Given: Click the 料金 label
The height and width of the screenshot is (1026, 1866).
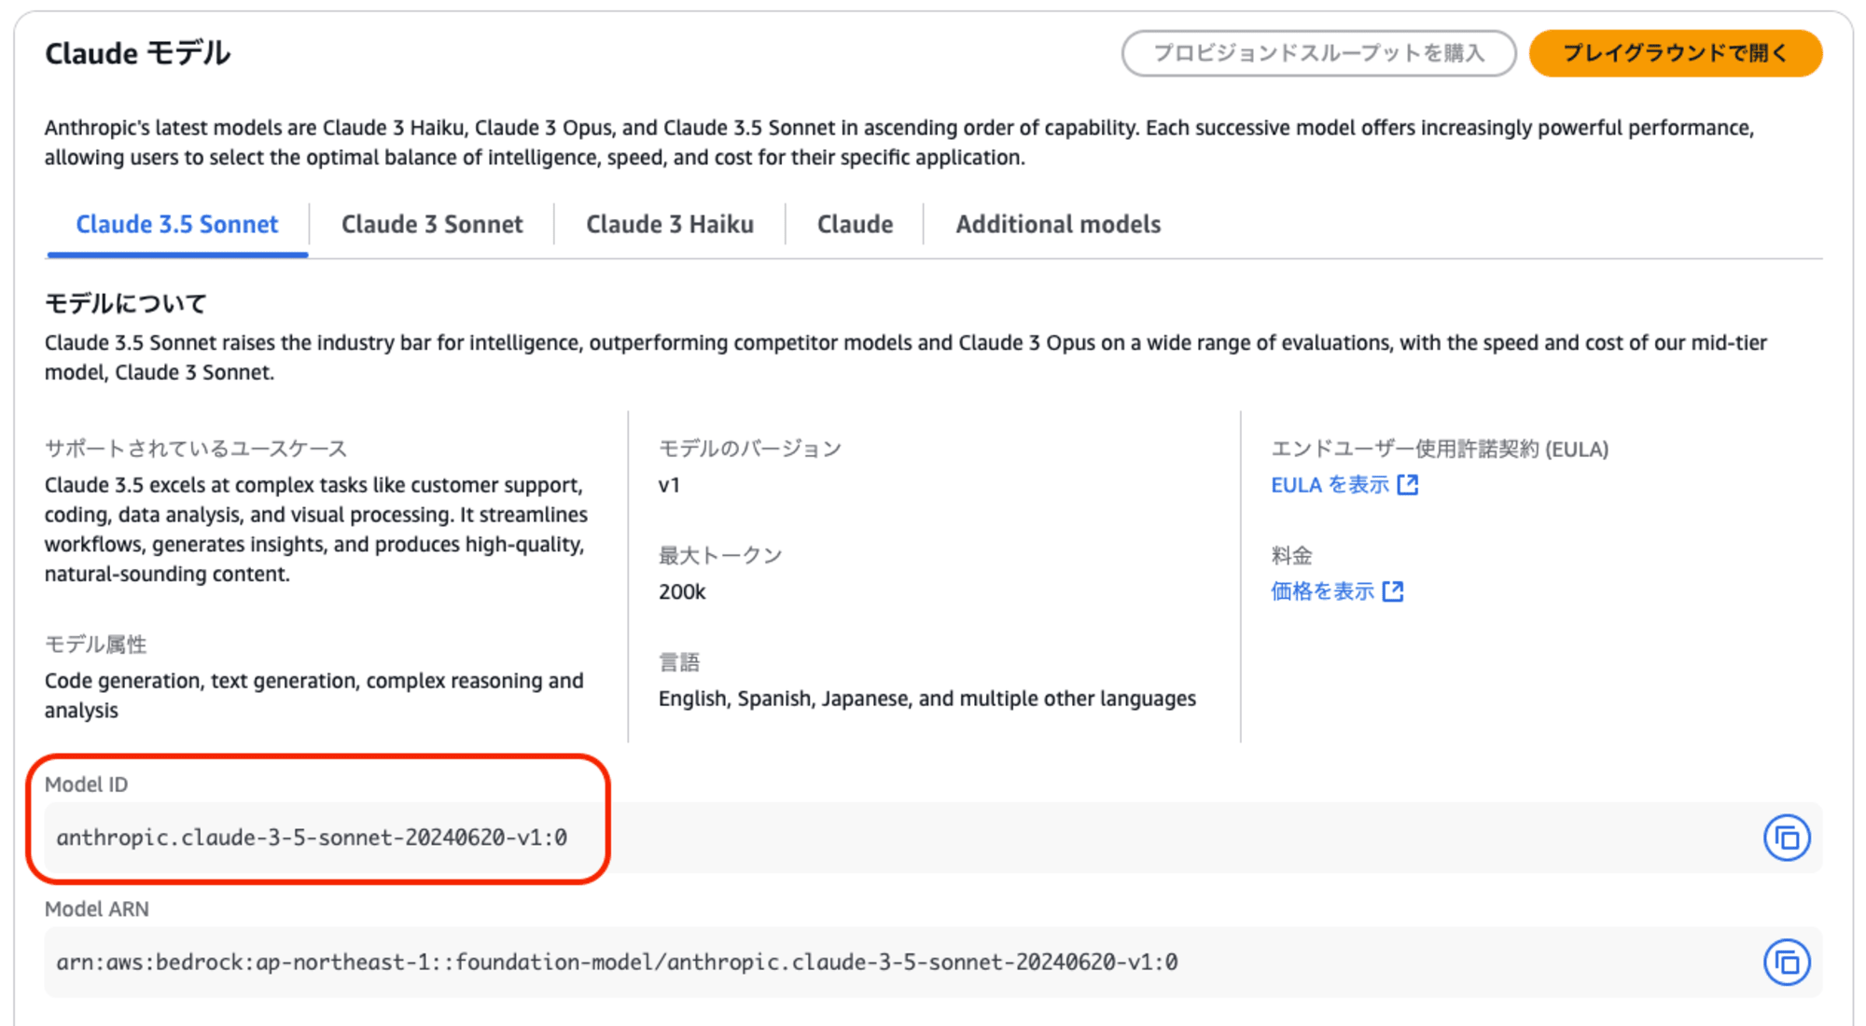Looking at the screenshot, I should pos(1292,556).
